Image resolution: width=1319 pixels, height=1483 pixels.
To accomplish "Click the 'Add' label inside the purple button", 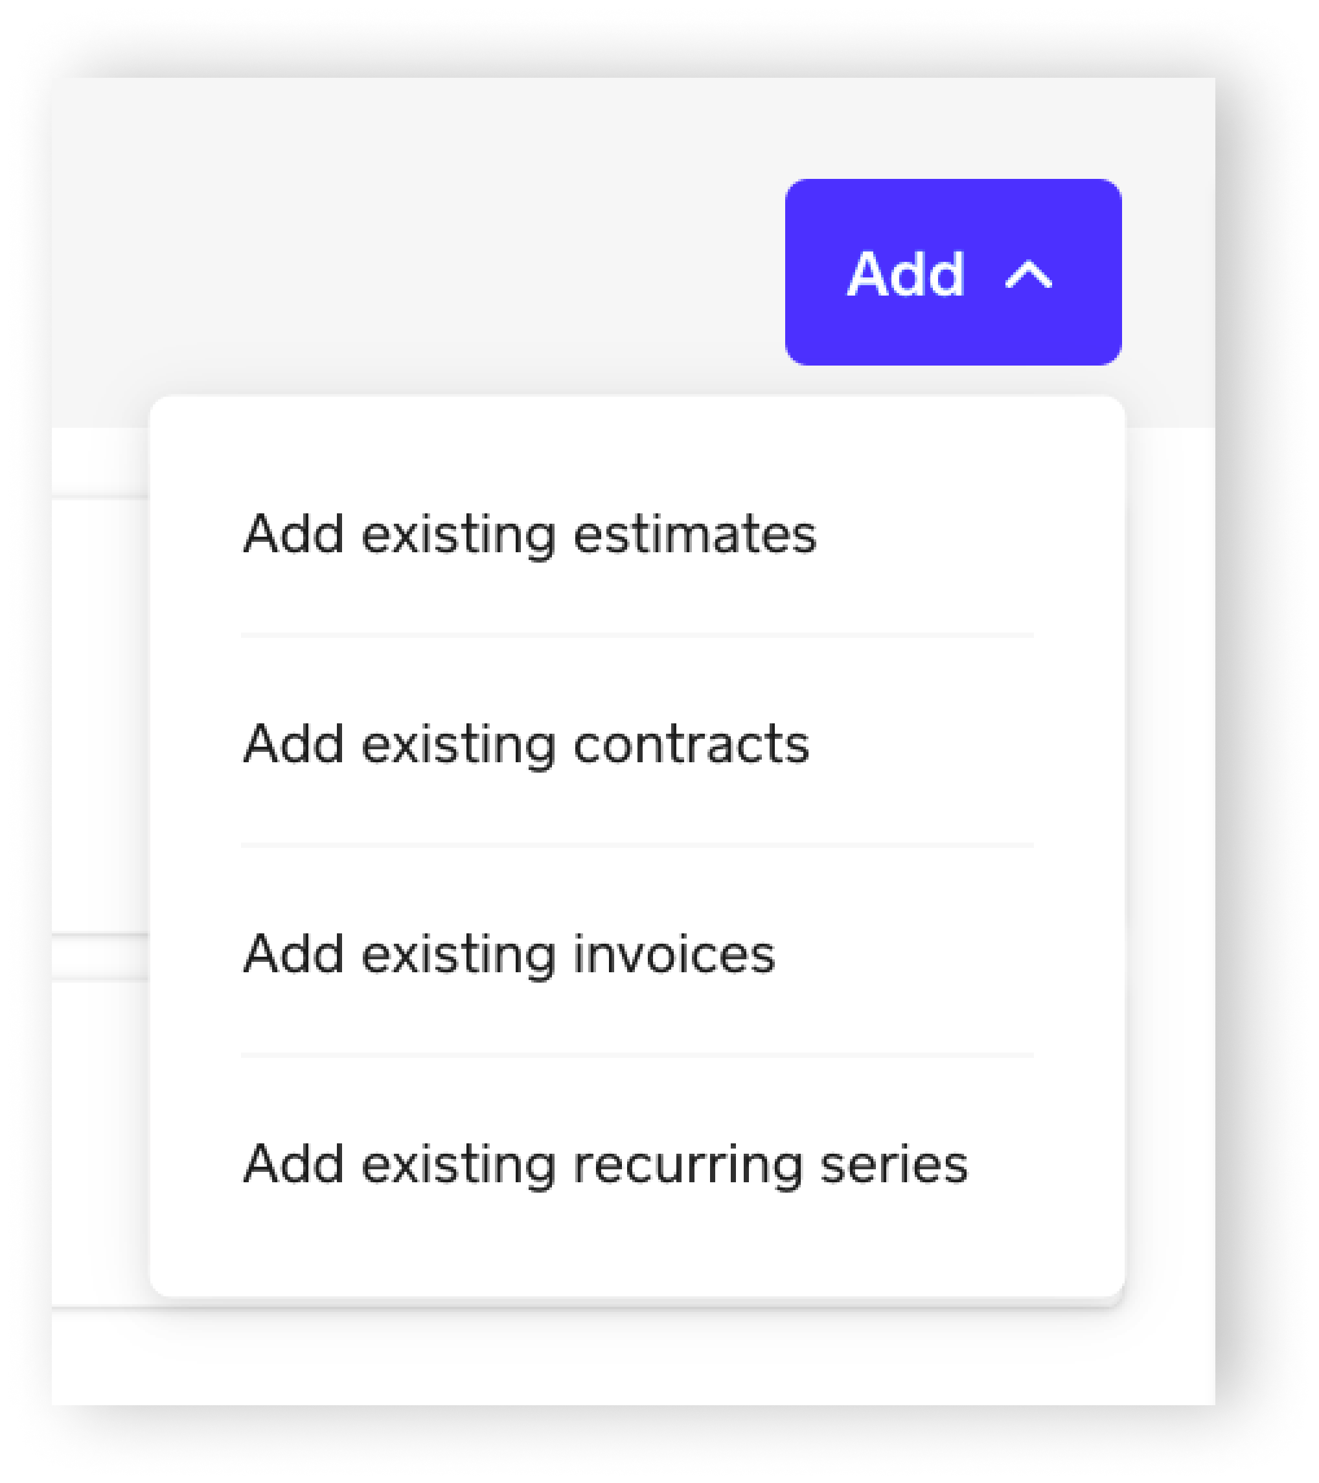I will coord(906,274).
